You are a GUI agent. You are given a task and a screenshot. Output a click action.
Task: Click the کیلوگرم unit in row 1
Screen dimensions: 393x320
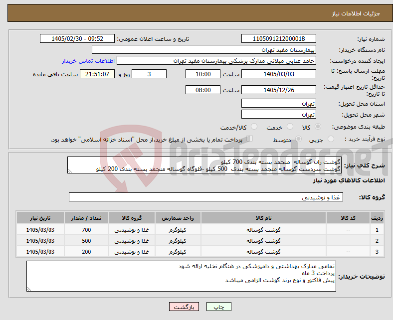click(x=178, y=230)
